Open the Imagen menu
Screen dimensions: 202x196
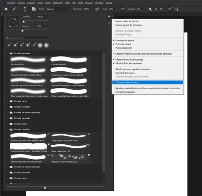[x=31, y=3]
